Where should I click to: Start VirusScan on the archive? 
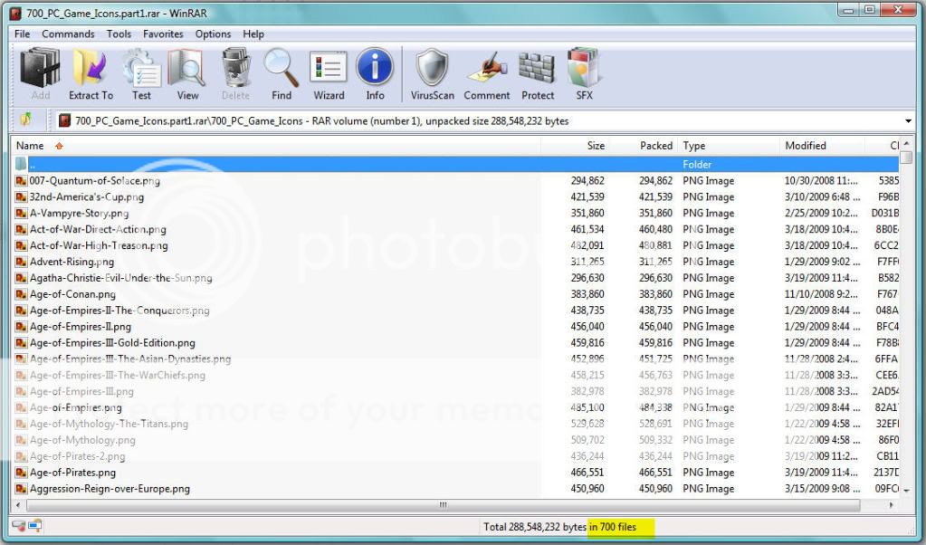[x=432, y=74]
